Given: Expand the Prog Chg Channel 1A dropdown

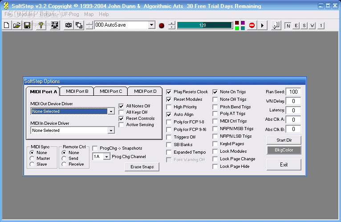Looking at the screenshot, I should pos(106,157).
